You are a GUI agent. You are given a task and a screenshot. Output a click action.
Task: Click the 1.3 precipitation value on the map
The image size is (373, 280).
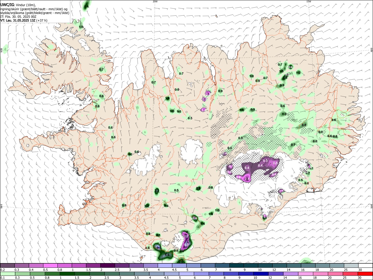click(x=179, y=111)
